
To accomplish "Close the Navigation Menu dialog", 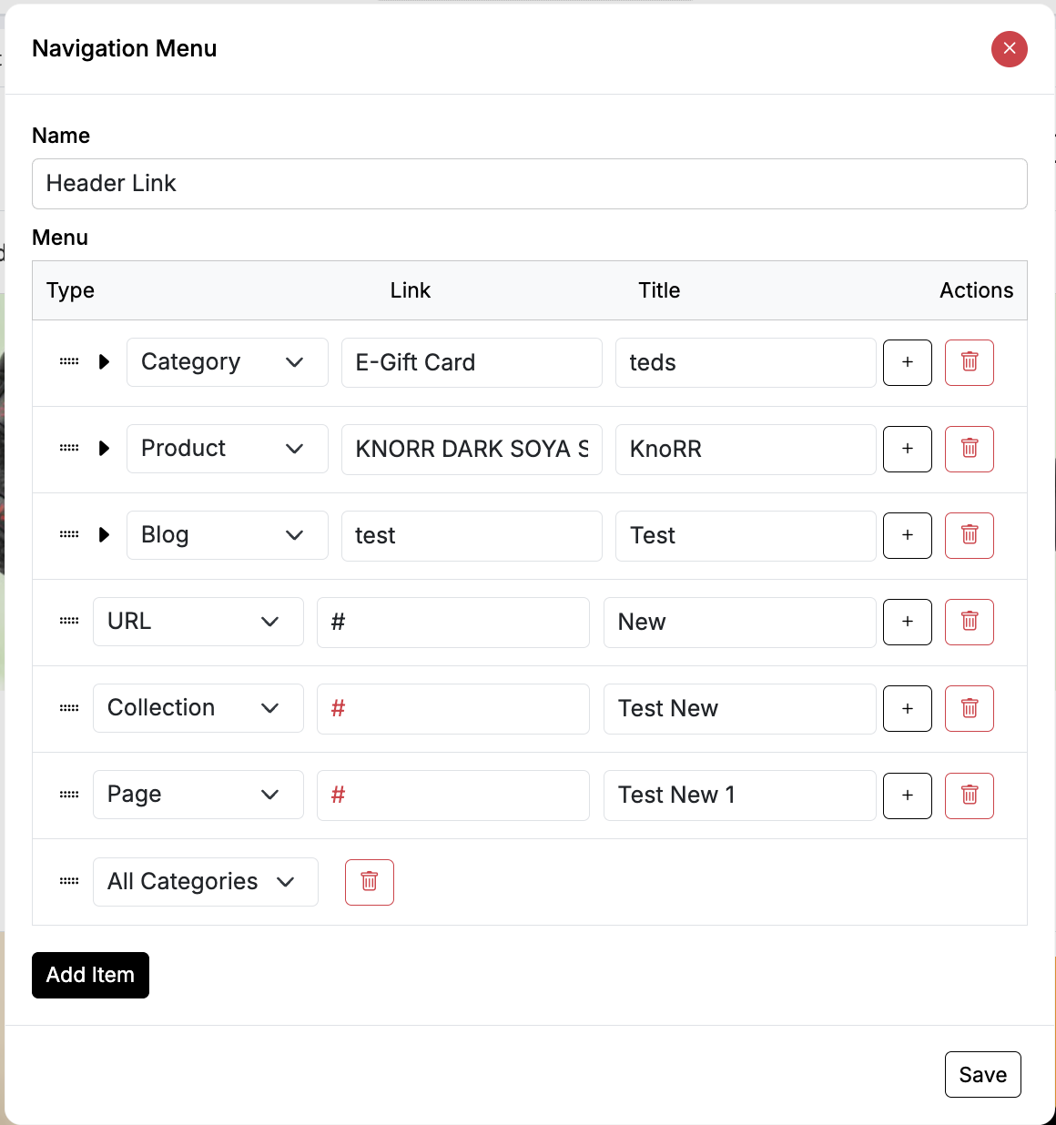I will pos(1009,49).
